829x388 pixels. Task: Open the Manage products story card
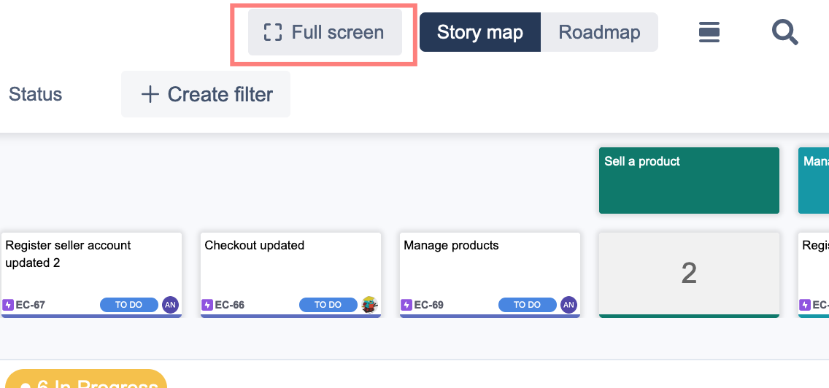(489, 266)
